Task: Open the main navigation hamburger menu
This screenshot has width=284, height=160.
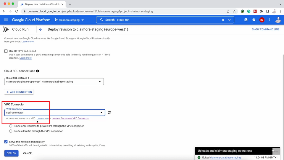Action: [6, 20]
